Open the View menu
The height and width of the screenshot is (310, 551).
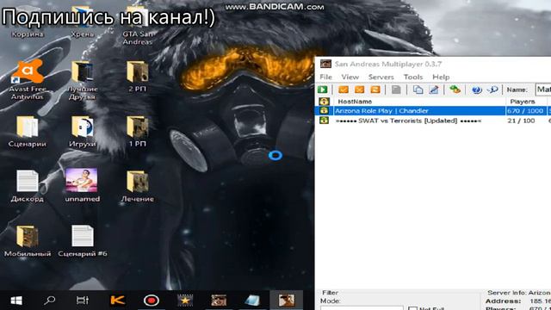[x=350, y=77]
